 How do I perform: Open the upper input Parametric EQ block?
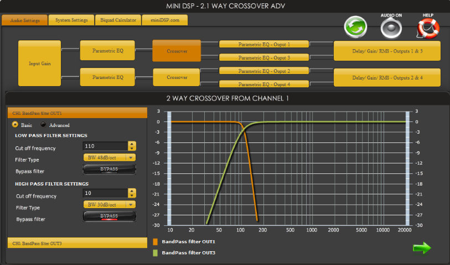click(x=107, y=50)
